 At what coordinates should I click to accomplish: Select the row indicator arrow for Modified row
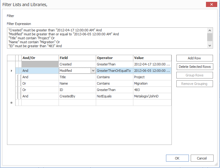[11, 71]
